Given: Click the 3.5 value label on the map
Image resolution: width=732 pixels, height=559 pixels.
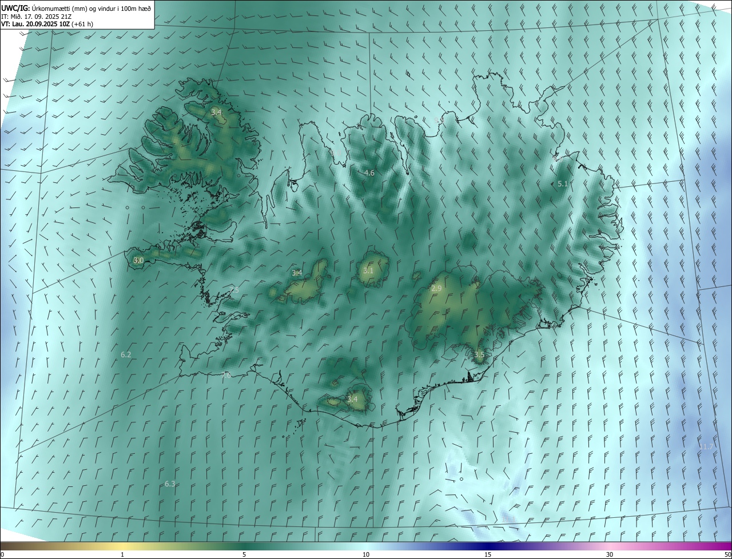Looking at the screenshot, I should (479, 354).
